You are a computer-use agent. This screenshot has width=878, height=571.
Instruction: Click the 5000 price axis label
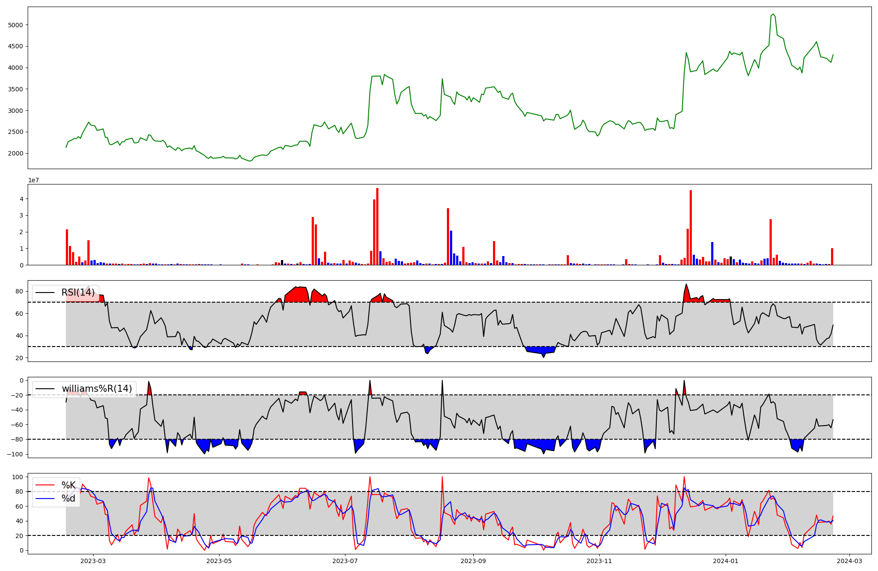pos(15,25)
